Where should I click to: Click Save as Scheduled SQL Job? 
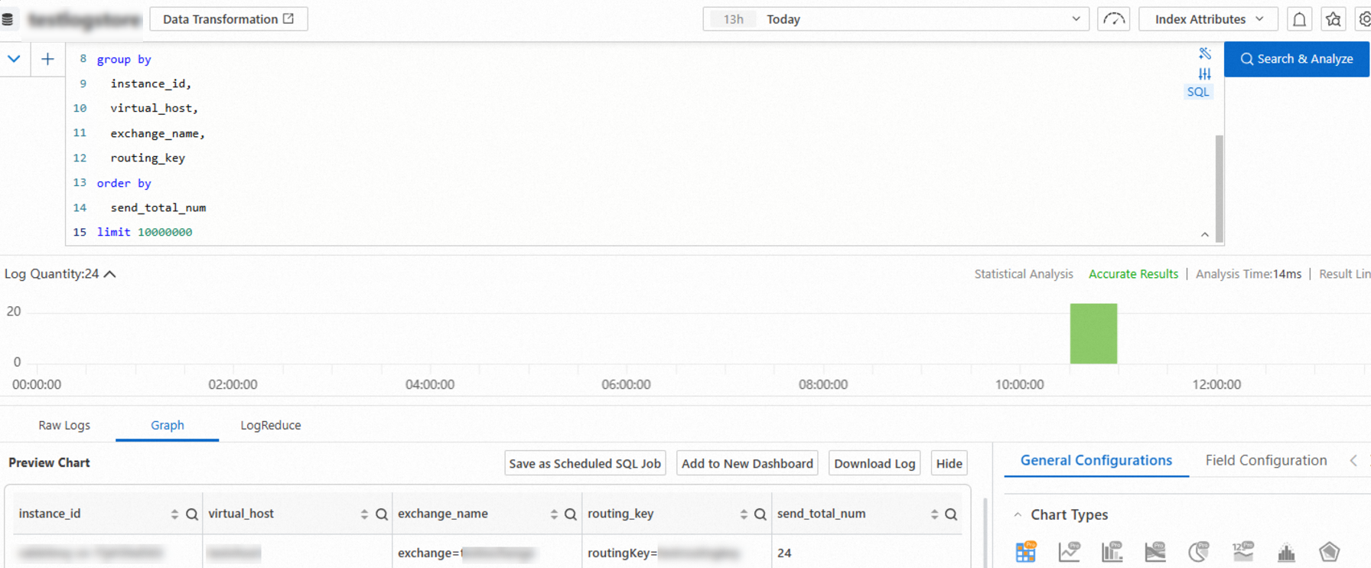[585, 463]
